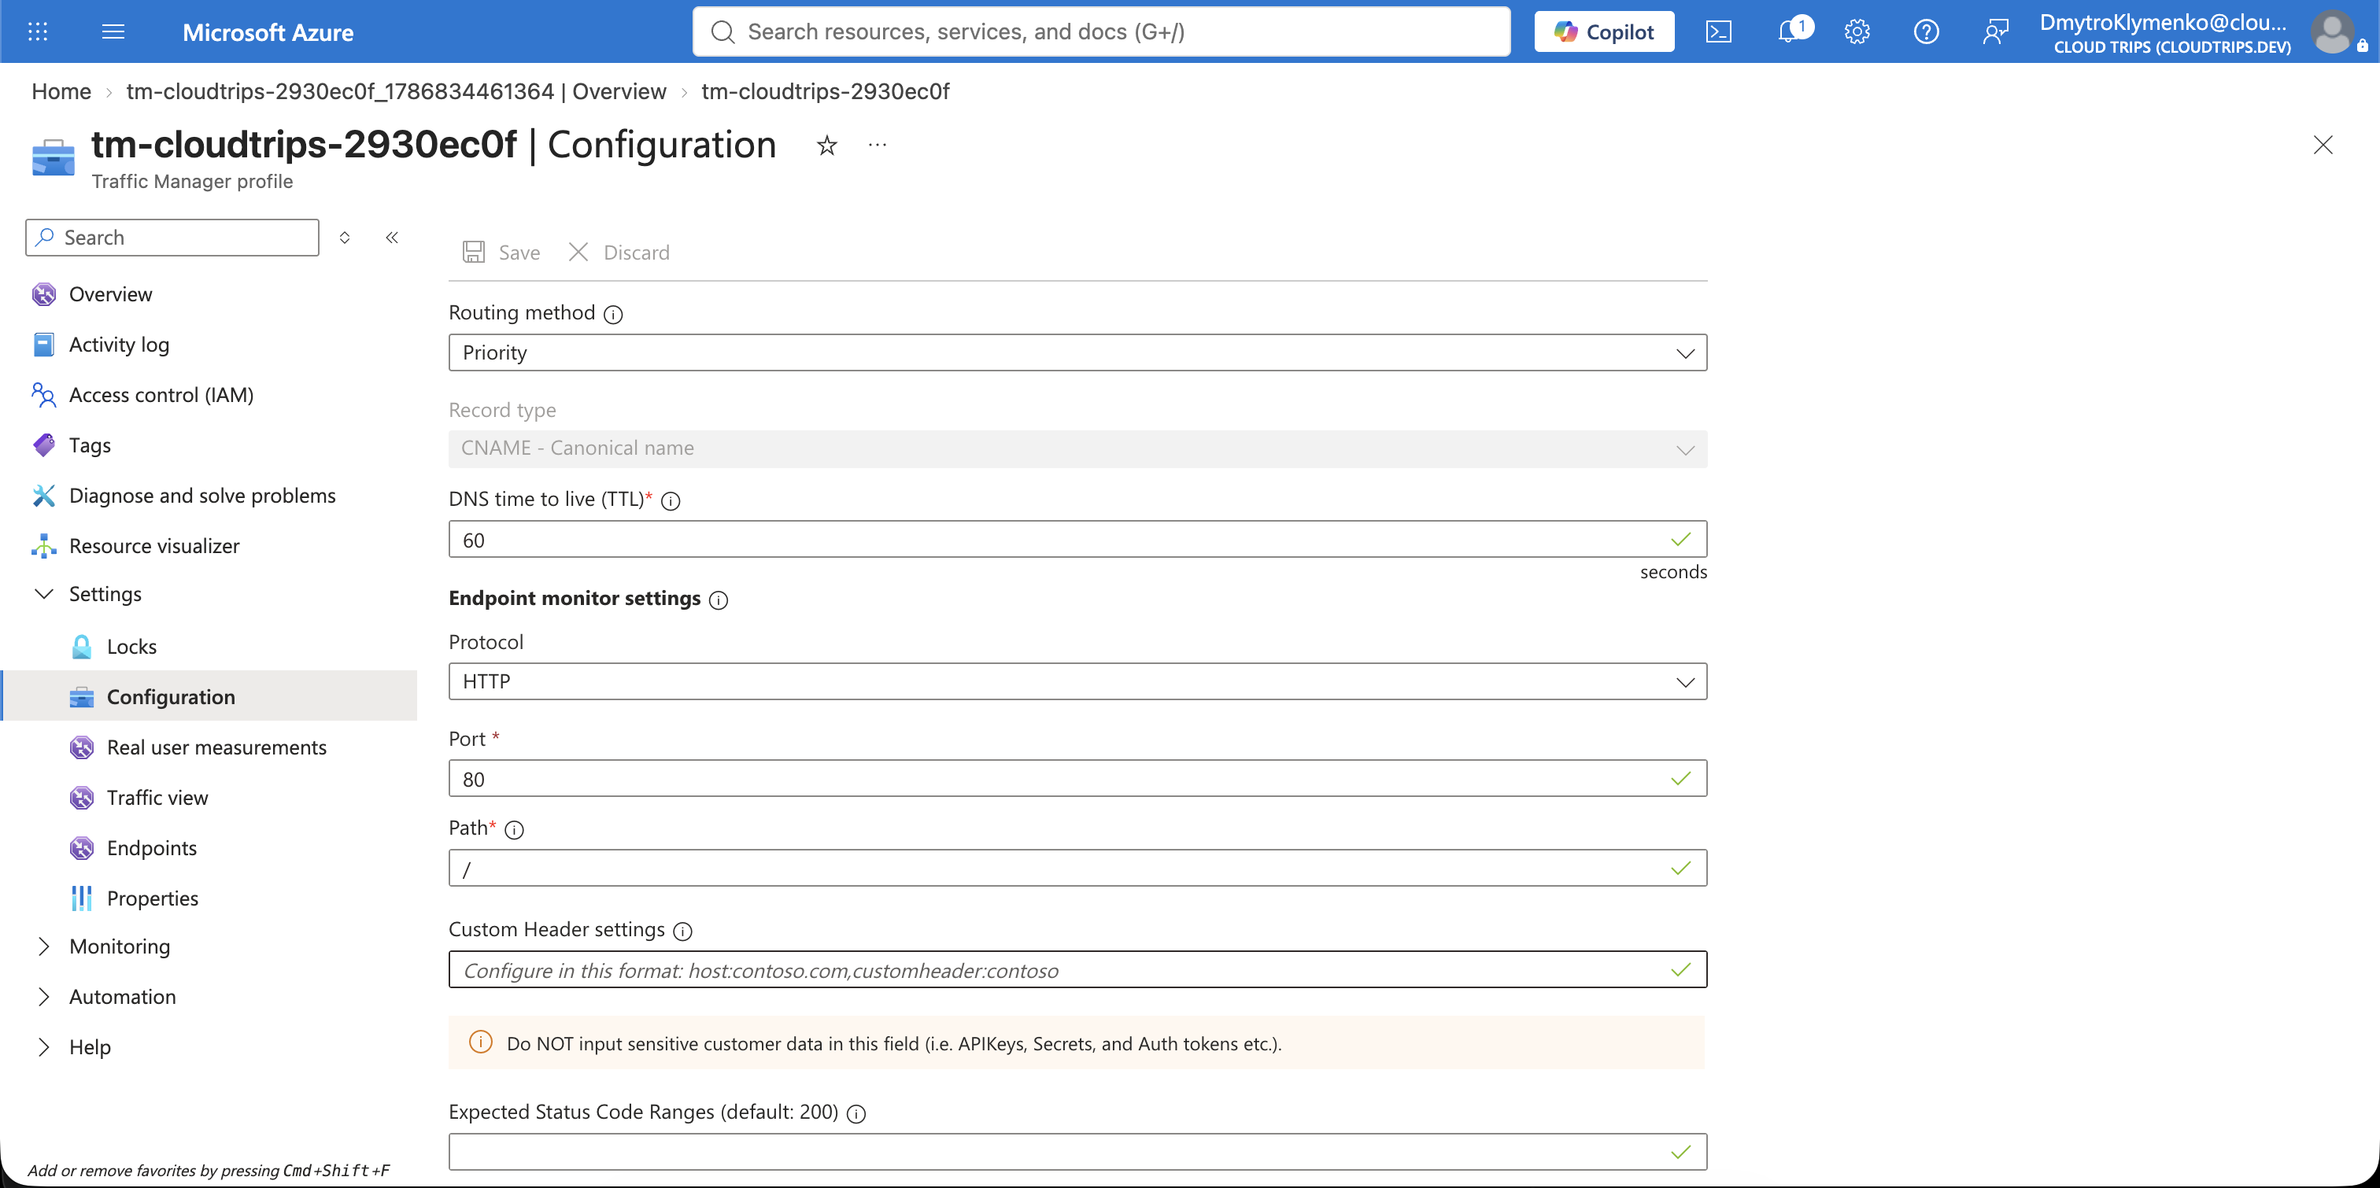Open portal settings gear
The width and height of the screenshot is (2380, 1188).
(x=1857, y=31)
